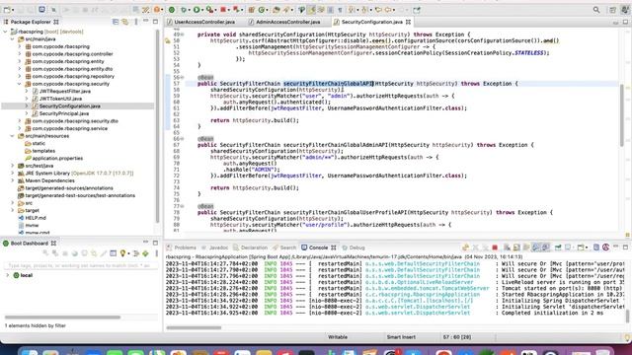Select JWTRequestFilter.java file

tap(64, 92)
